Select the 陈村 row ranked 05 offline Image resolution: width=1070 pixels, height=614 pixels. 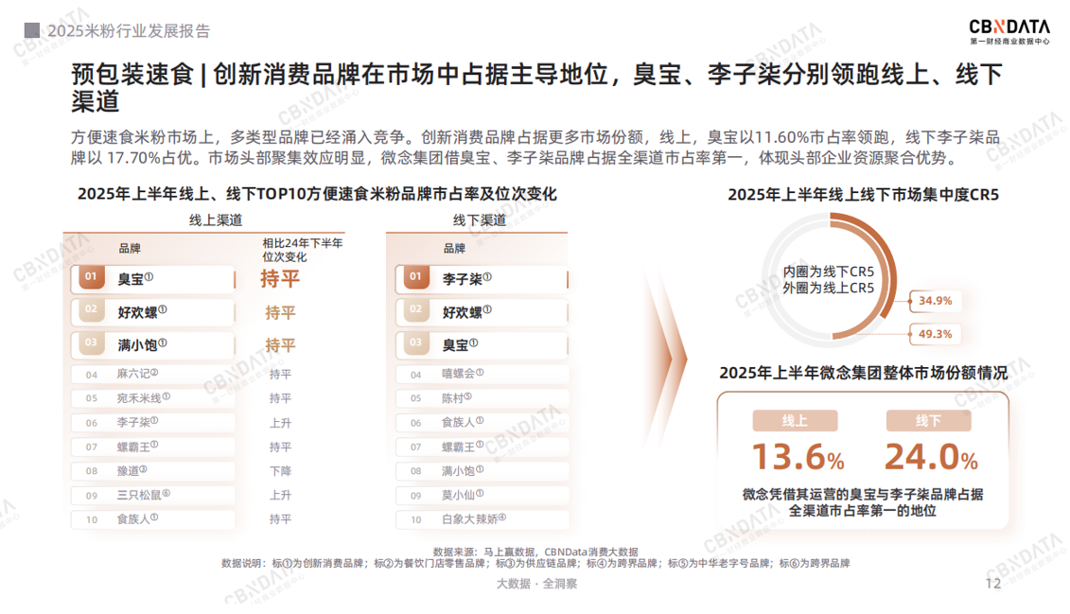coord(482,397)
